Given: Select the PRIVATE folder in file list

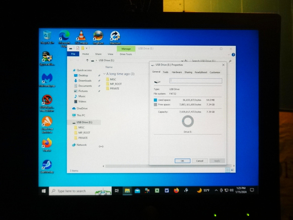Looking at the screenshot, I should click(113, 89).
